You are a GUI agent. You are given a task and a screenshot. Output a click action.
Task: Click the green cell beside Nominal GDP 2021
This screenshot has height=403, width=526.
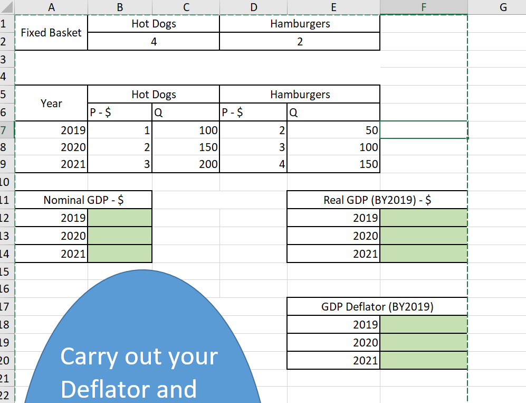point(120,253)
